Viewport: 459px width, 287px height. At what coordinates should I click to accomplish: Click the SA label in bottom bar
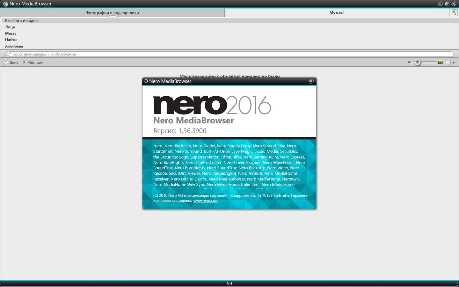tap(229, 284)
